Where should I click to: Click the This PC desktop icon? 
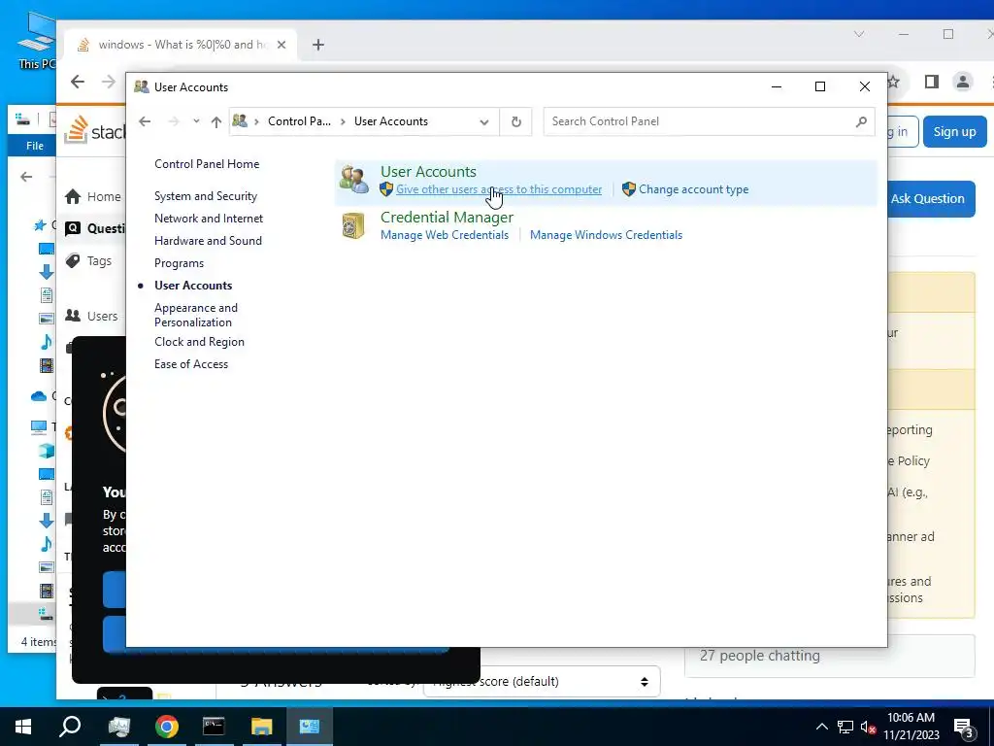[36, 39]
